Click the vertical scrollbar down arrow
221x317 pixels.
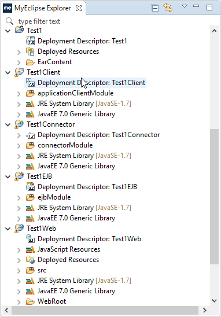[x=214, y=301]
